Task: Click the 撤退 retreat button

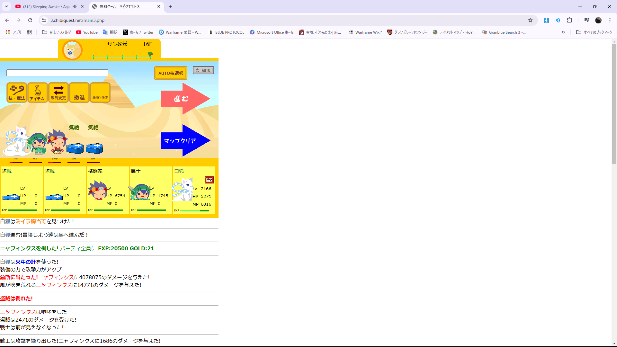Action: pos(79,93)
